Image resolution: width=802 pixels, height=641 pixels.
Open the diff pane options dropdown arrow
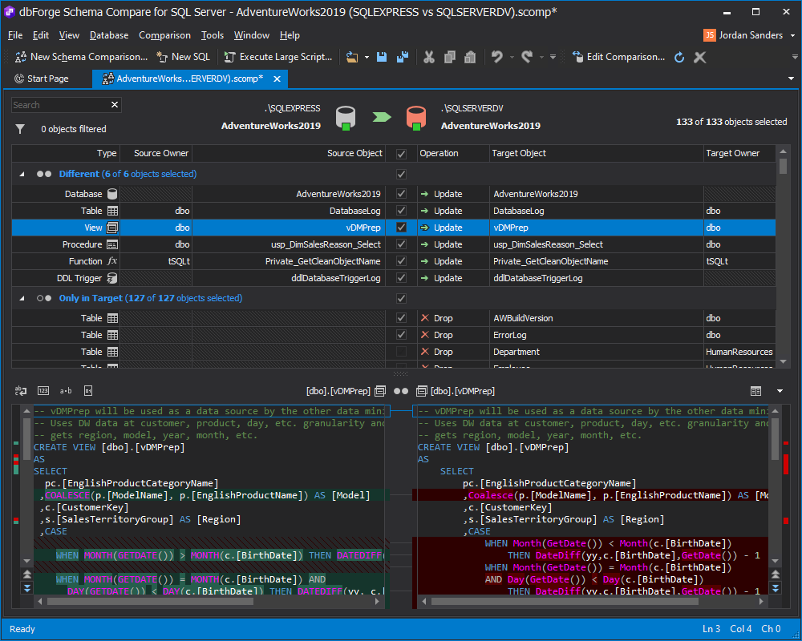click(780, 391)
